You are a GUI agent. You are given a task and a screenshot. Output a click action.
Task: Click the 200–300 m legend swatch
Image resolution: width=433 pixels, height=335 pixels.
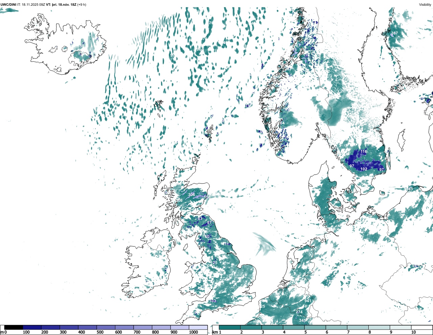click(51, 327)
